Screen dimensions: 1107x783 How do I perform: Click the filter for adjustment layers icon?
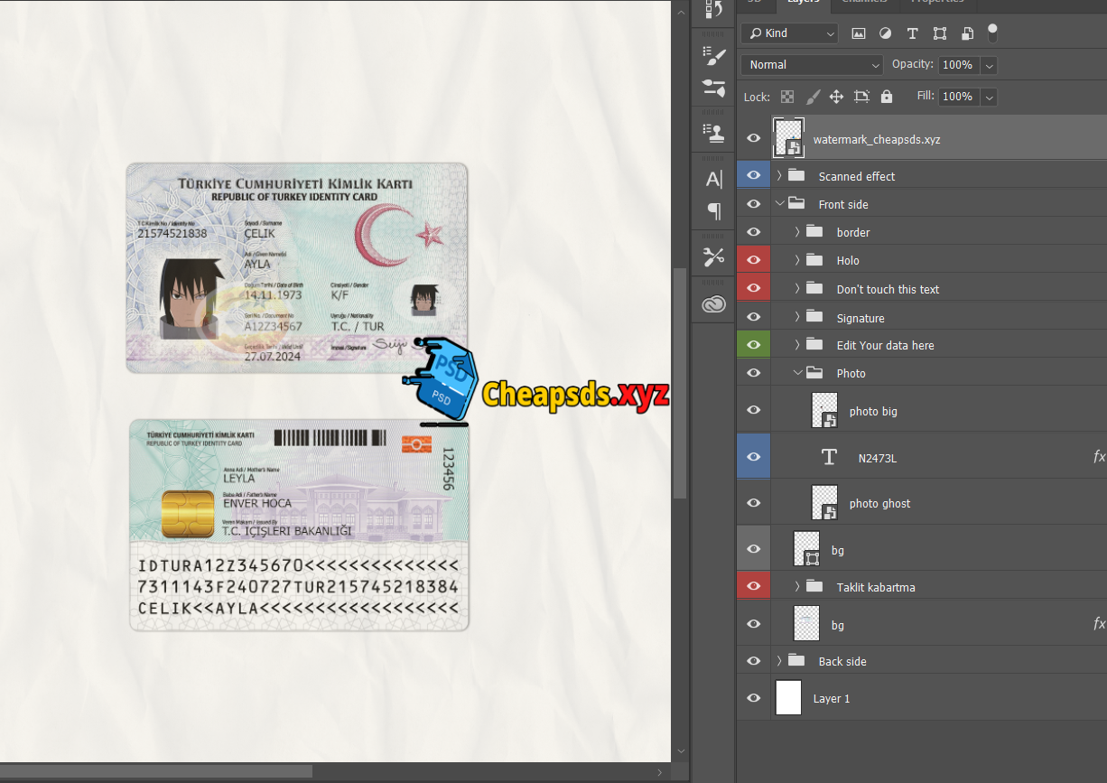click(x=885, y=33)
